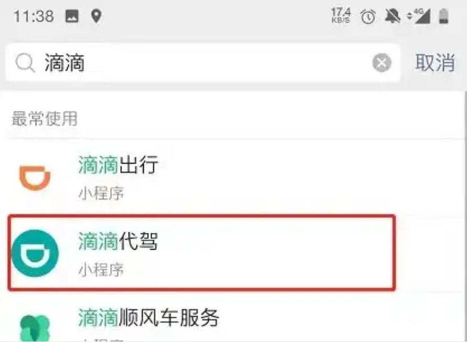
Task: Tap the battery indicator icon
Action: coord(444,16)
